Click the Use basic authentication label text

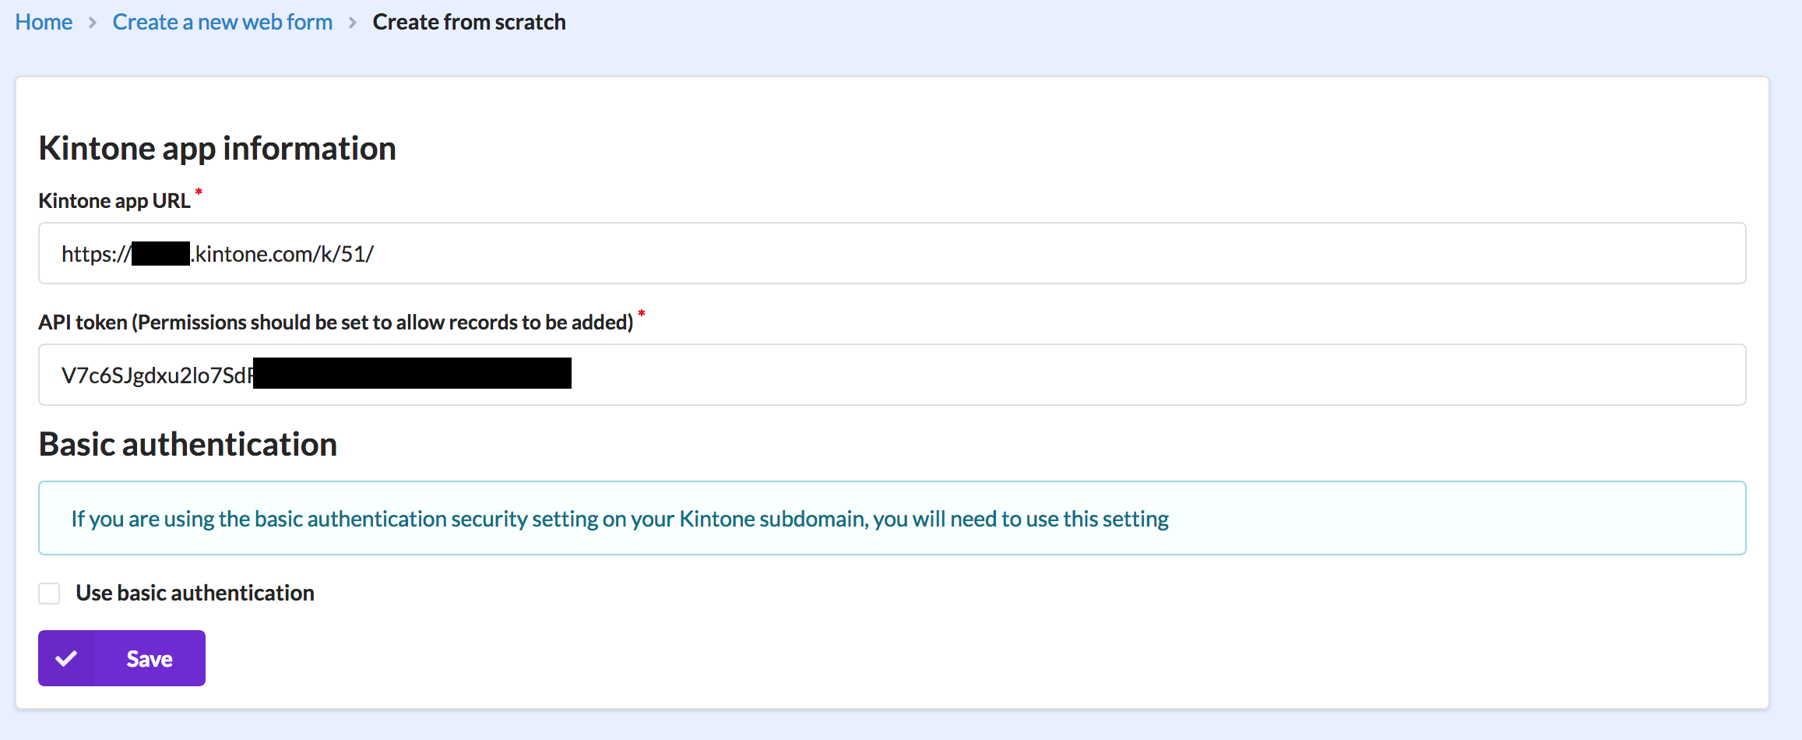pyautogui.click(x=195, y=594)
